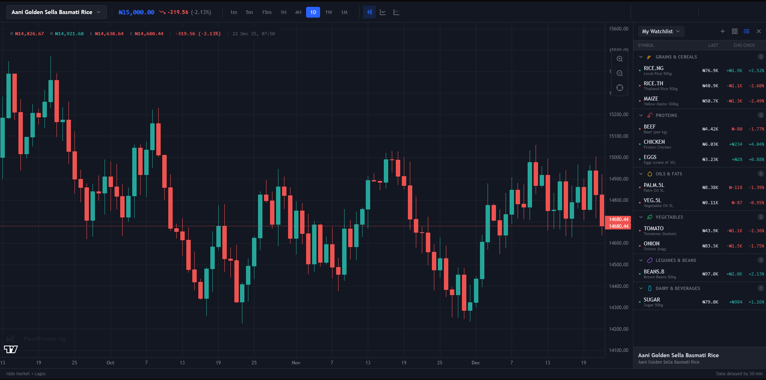Add a symbol with the plus icon
766x380 pixels.
point(723,31)
